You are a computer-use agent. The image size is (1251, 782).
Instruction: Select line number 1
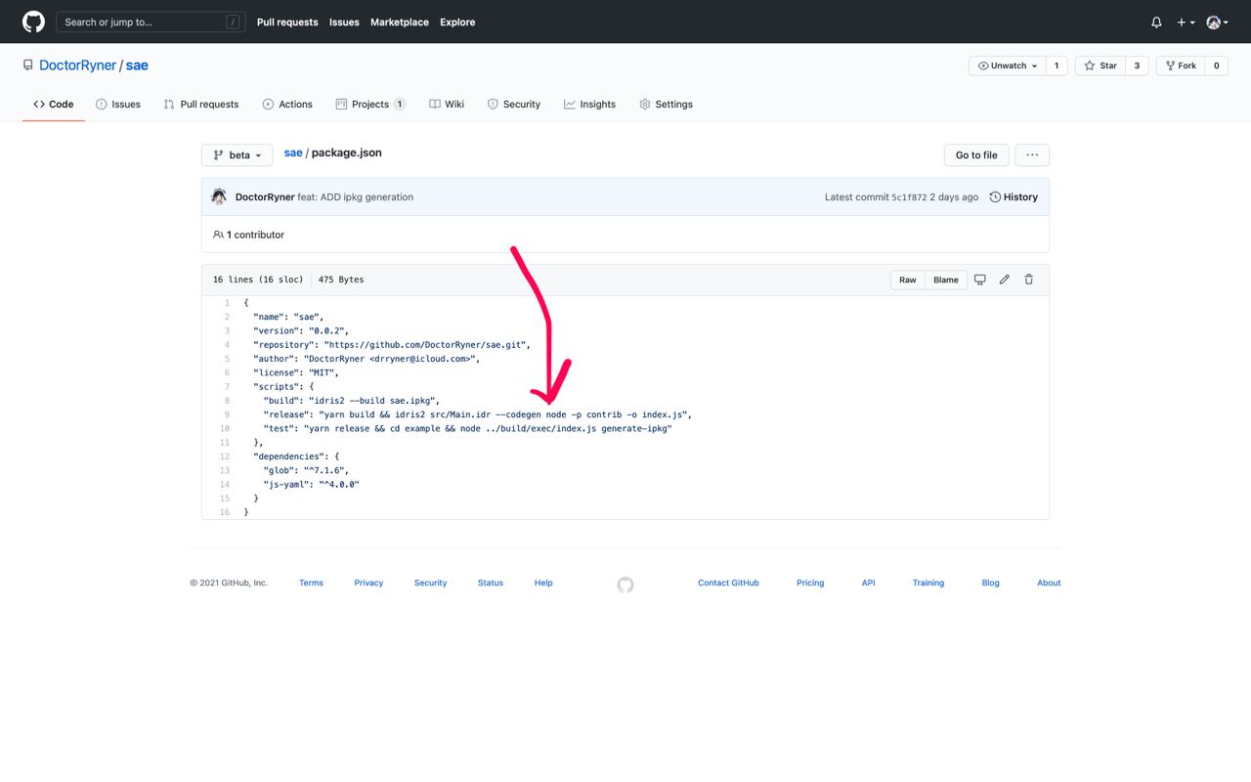tap(227, 303)
